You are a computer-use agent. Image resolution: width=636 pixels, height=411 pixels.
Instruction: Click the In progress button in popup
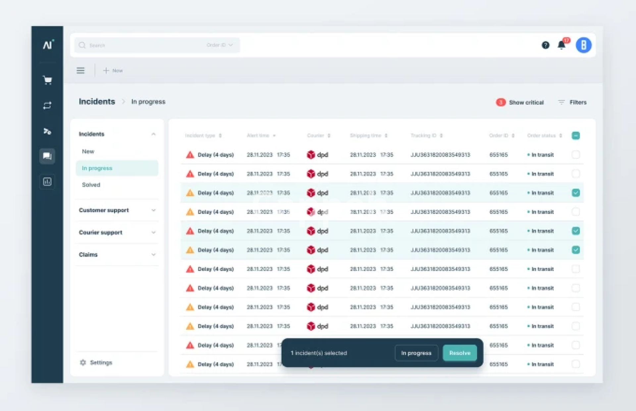[416, 353]
